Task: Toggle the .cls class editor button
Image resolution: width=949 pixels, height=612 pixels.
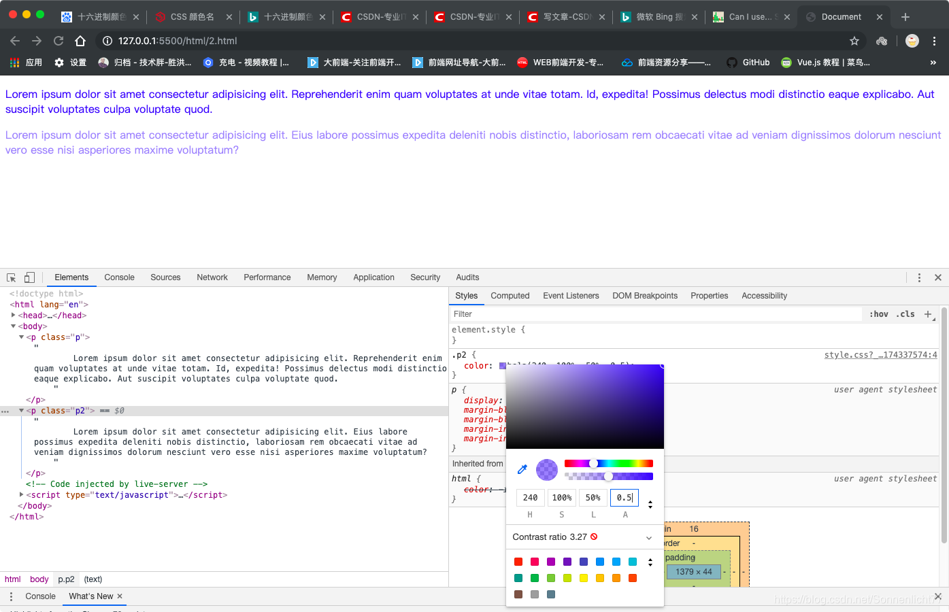Action: pos(905,314)
